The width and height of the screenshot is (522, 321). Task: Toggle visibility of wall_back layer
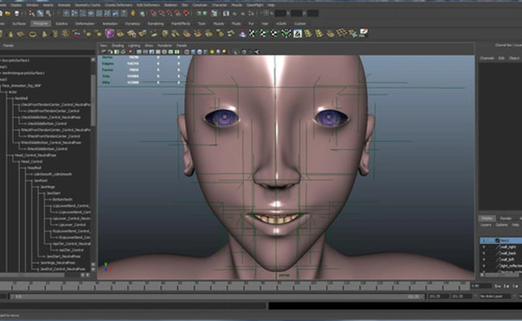coord(484,253)
